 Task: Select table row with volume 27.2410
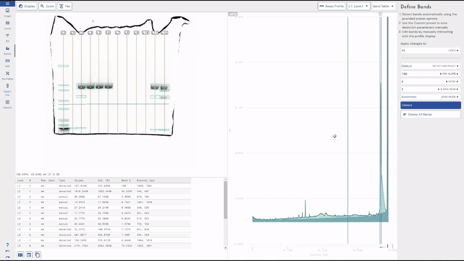[x=103, y=208]
